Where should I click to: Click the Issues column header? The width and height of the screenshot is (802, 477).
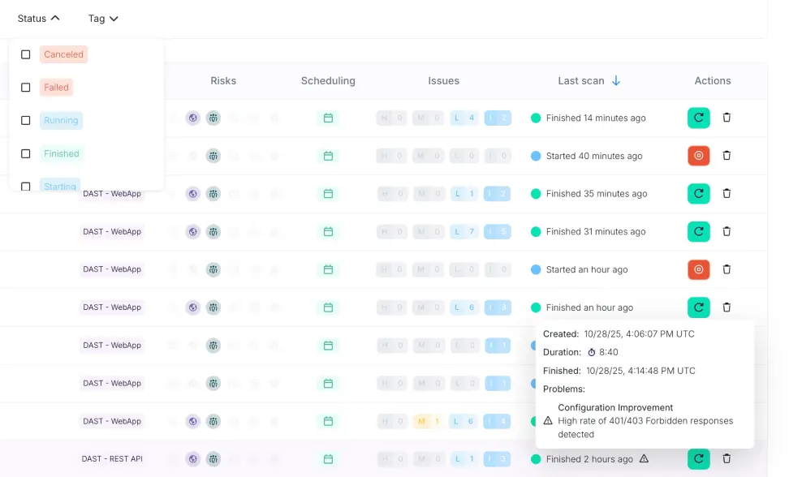click(x=443, y=80)
